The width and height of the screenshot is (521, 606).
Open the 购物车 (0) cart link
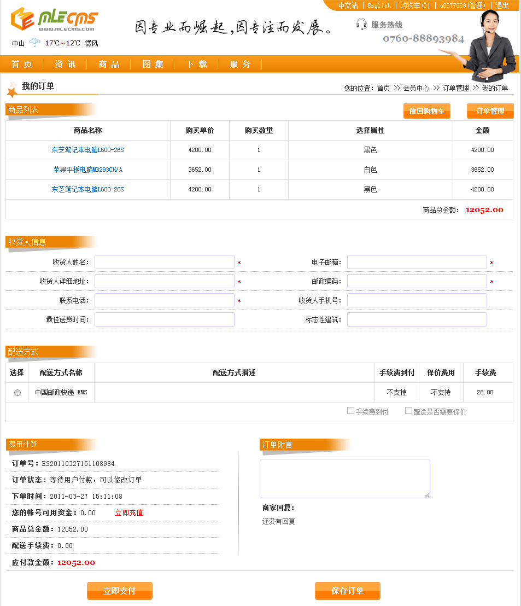pos(415,5)
